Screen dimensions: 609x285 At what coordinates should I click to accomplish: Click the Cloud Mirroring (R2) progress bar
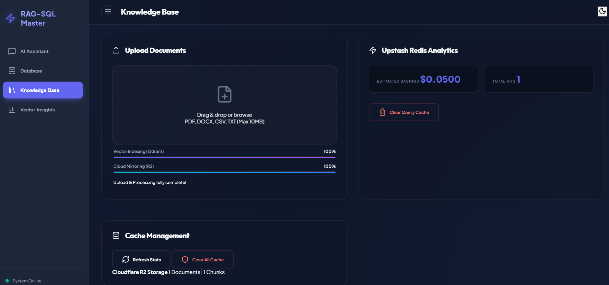pyautogui.click(x=224, y=172)
